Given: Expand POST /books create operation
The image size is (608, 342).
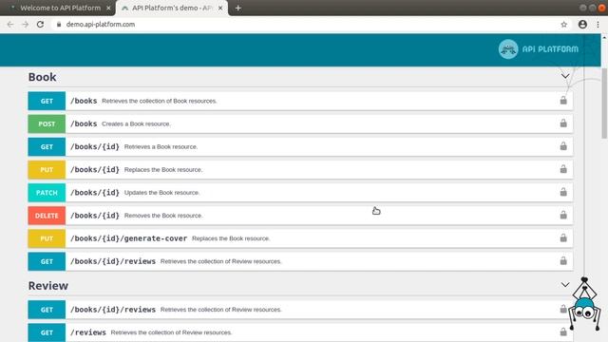Looking at the screenshot, I should pyautogui.click(x=300, y=123).
